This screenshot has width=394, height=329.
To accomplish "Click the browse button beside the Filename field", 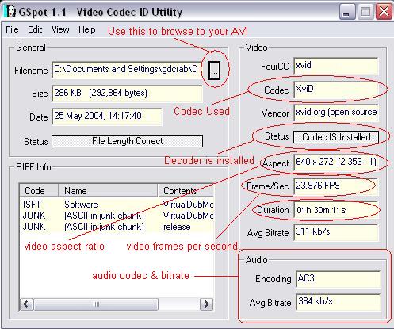I will [214, 71].
